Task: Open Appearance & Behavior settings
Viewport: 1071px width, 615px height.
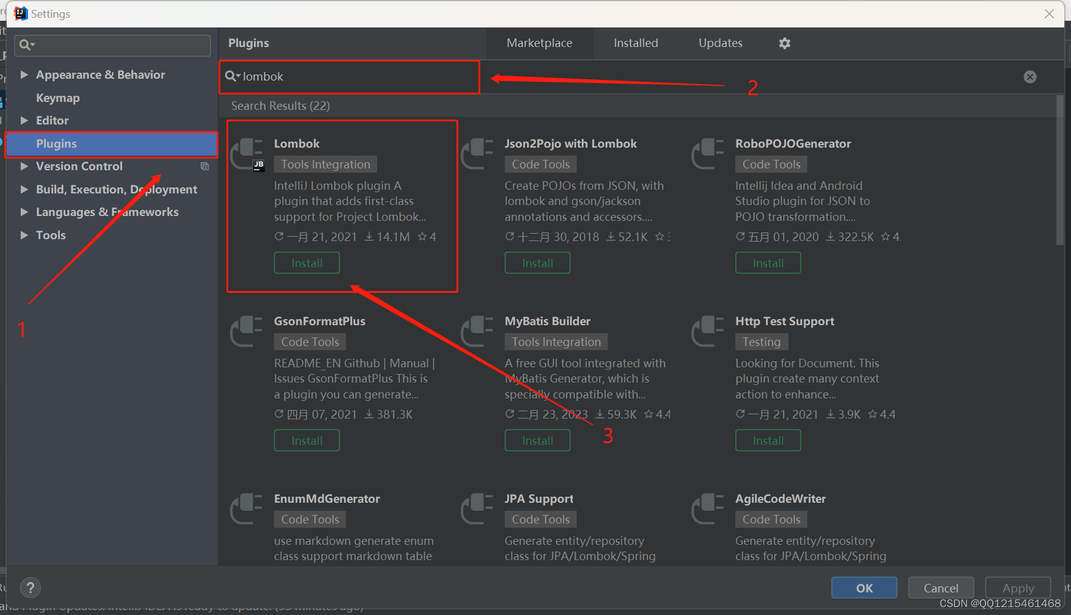Action: click(x=101, y=74)
